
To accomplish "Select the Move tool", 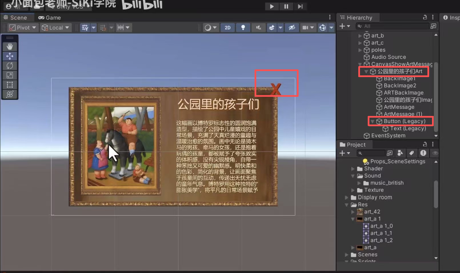I will (x=10, y=56).
